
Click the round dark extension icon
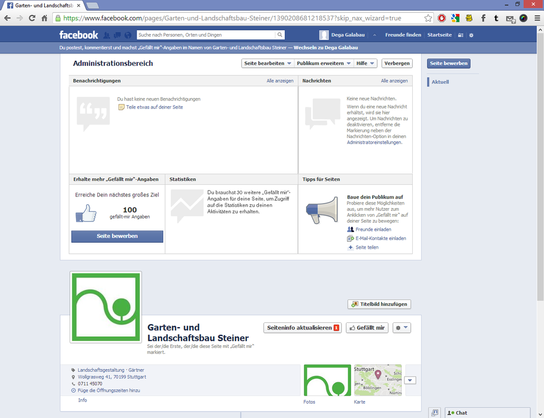pyautogui.click(x=523, y=18)
